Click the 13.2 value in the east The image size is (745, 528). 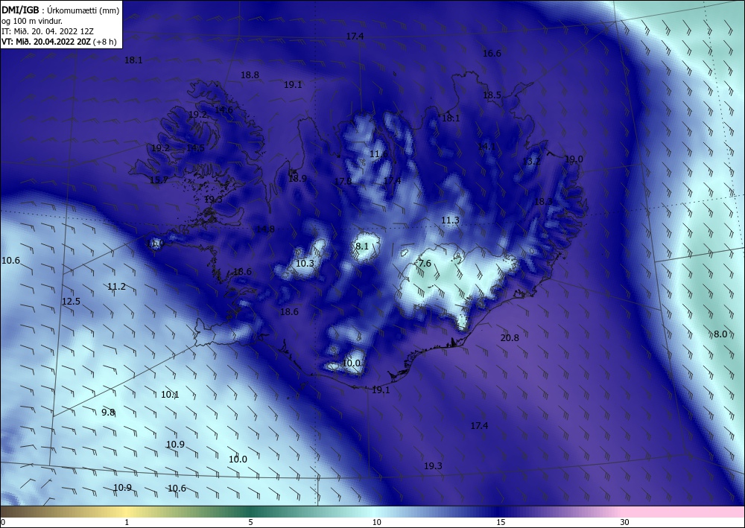coord(531,162)
